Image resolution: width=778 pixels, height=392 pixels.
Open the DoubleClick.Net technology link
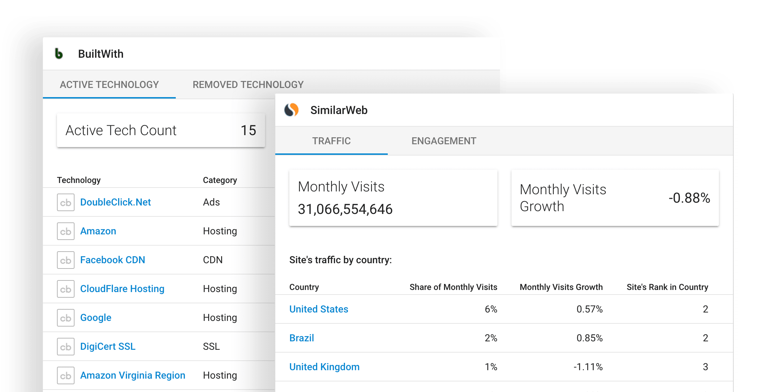pyautogui.click(x=115, y=202)
